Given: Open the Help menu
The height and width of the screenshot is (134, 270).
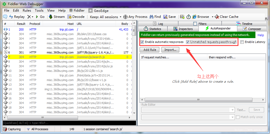Looking at the screenshot, I should coord(62,11).
